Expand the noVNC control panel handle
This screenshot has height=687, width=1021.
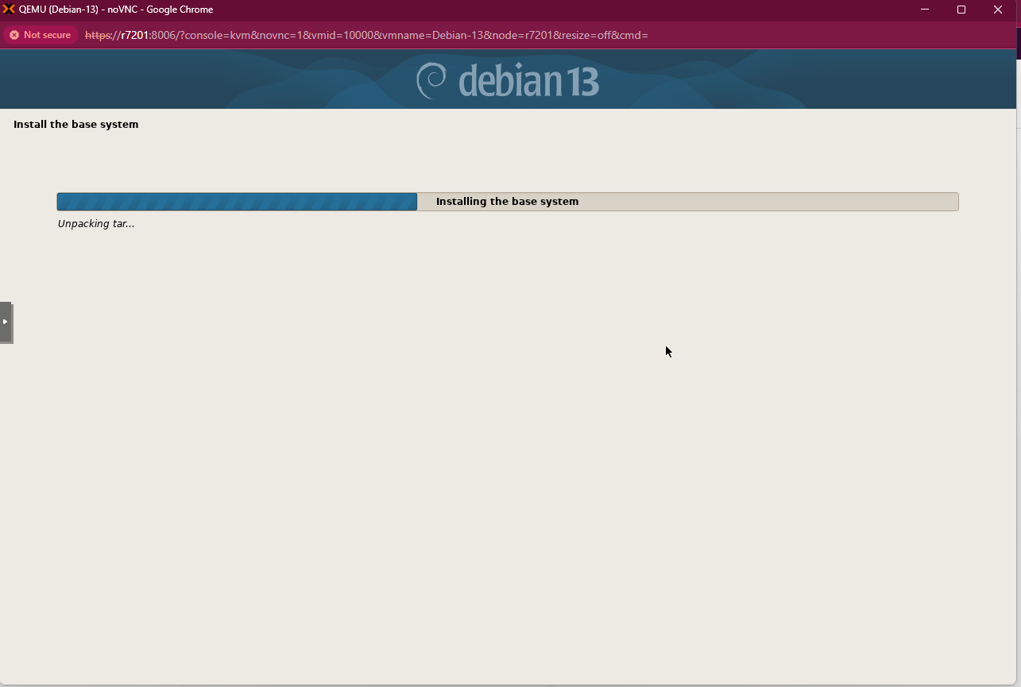[6, 322]
